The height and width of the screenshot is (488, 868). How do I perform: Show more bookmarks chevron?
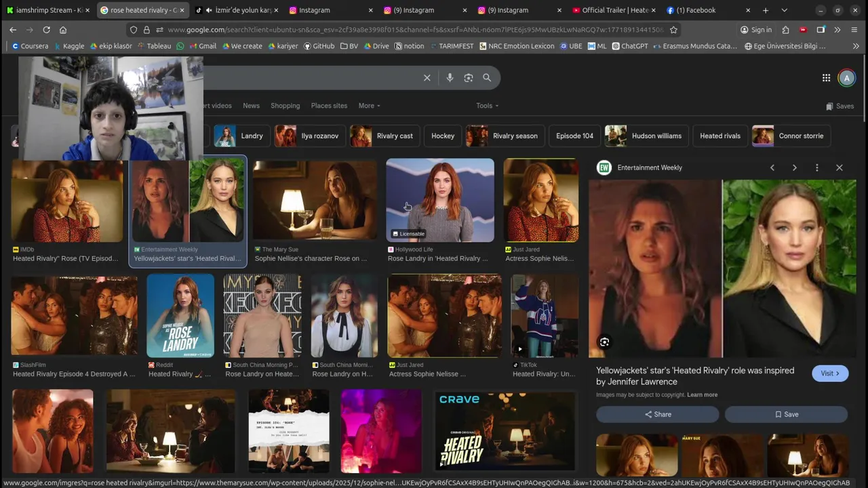856,46
